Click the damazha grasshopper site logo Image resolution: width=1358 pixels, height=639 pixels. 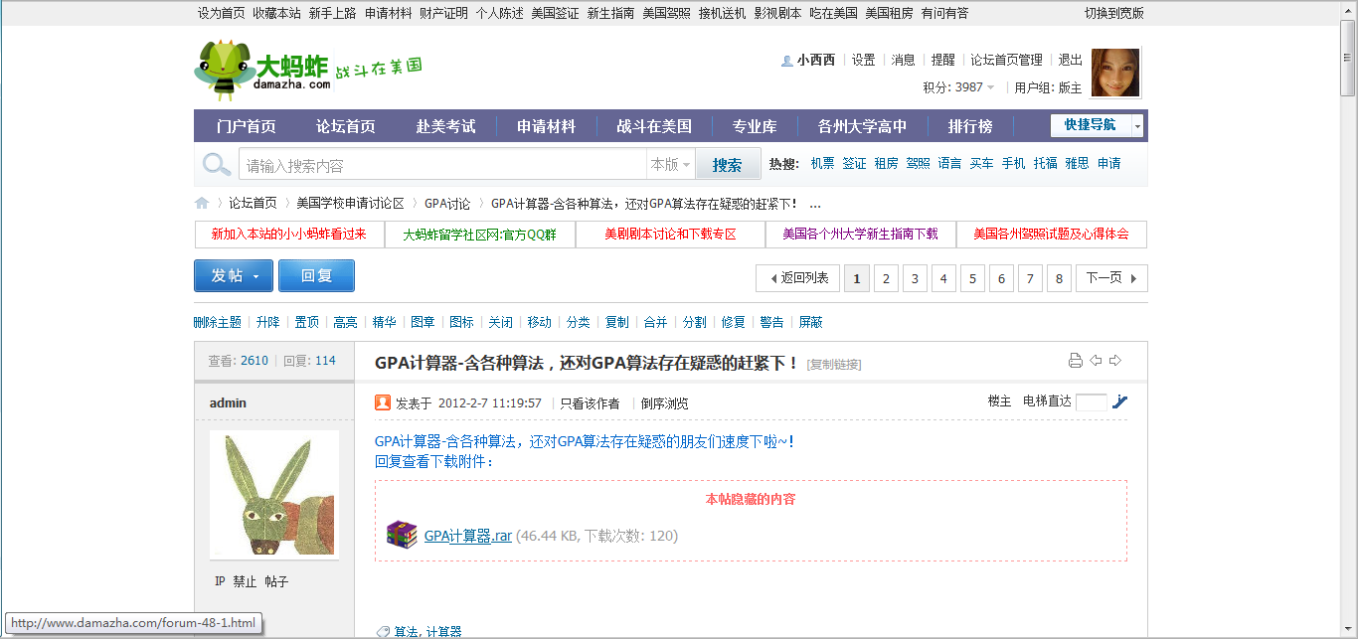[309, 71]
